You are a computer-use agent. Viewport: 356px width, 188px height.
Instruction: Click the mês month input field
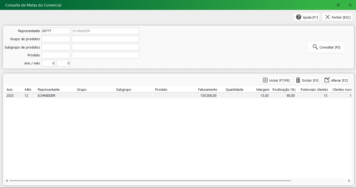[x=63, y=63]
